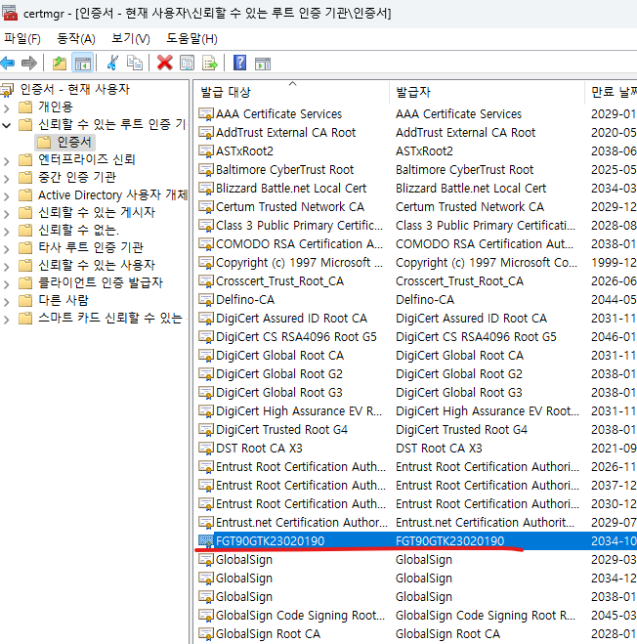Click the red Delete X icon
The image size is (637, 644).
[x=164, y=63]
